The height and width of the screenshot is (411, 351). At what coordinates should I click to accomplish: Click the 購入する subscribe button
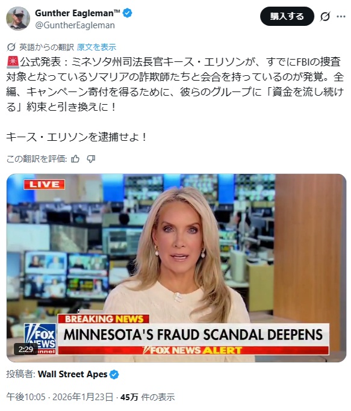tap(287, 16)
